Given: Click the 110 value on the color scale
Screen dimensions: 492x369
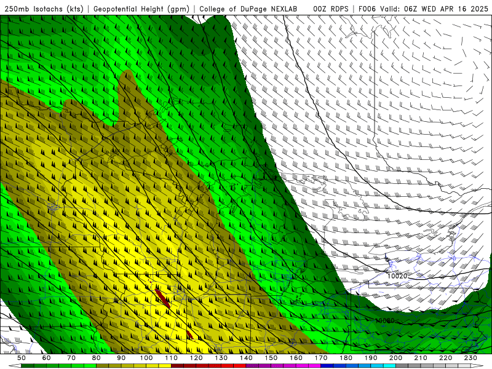Looking at the screenshot, I should tap(172, 358).
